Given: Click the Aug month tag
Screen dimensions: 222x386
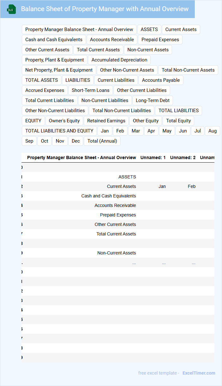Looking at the screenshot, I should (x=213, y=131).
